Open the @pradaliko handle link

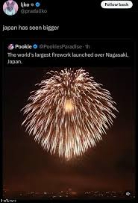[x=34, y=11]
